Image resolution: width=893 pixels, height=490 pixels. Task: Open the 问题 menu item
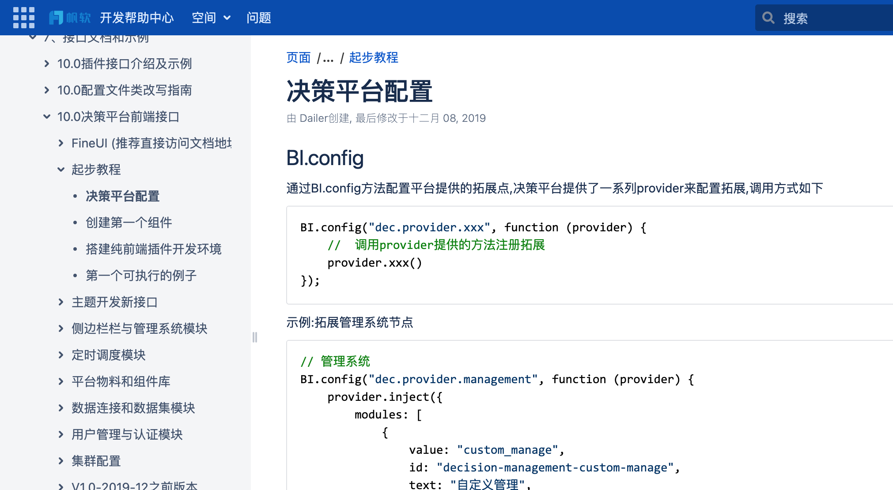[x=259, y=18]
